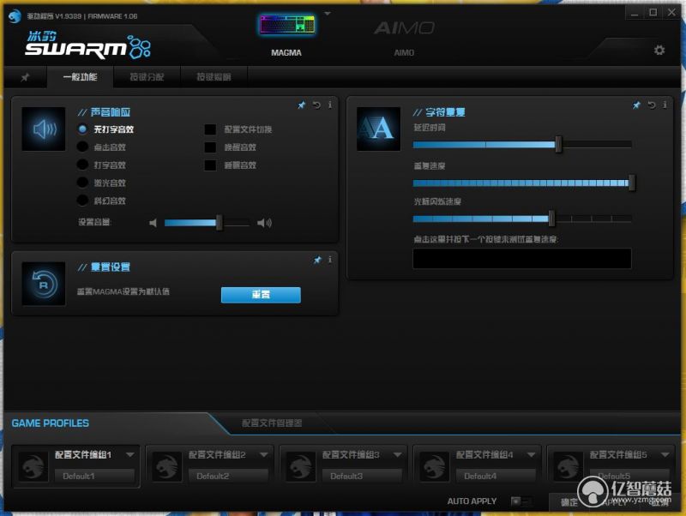Image resolution: width=686 pixels, height=516 pixels.
Task: Expand the 配置文件编组1 dropdown arrow
Action: 130,455
